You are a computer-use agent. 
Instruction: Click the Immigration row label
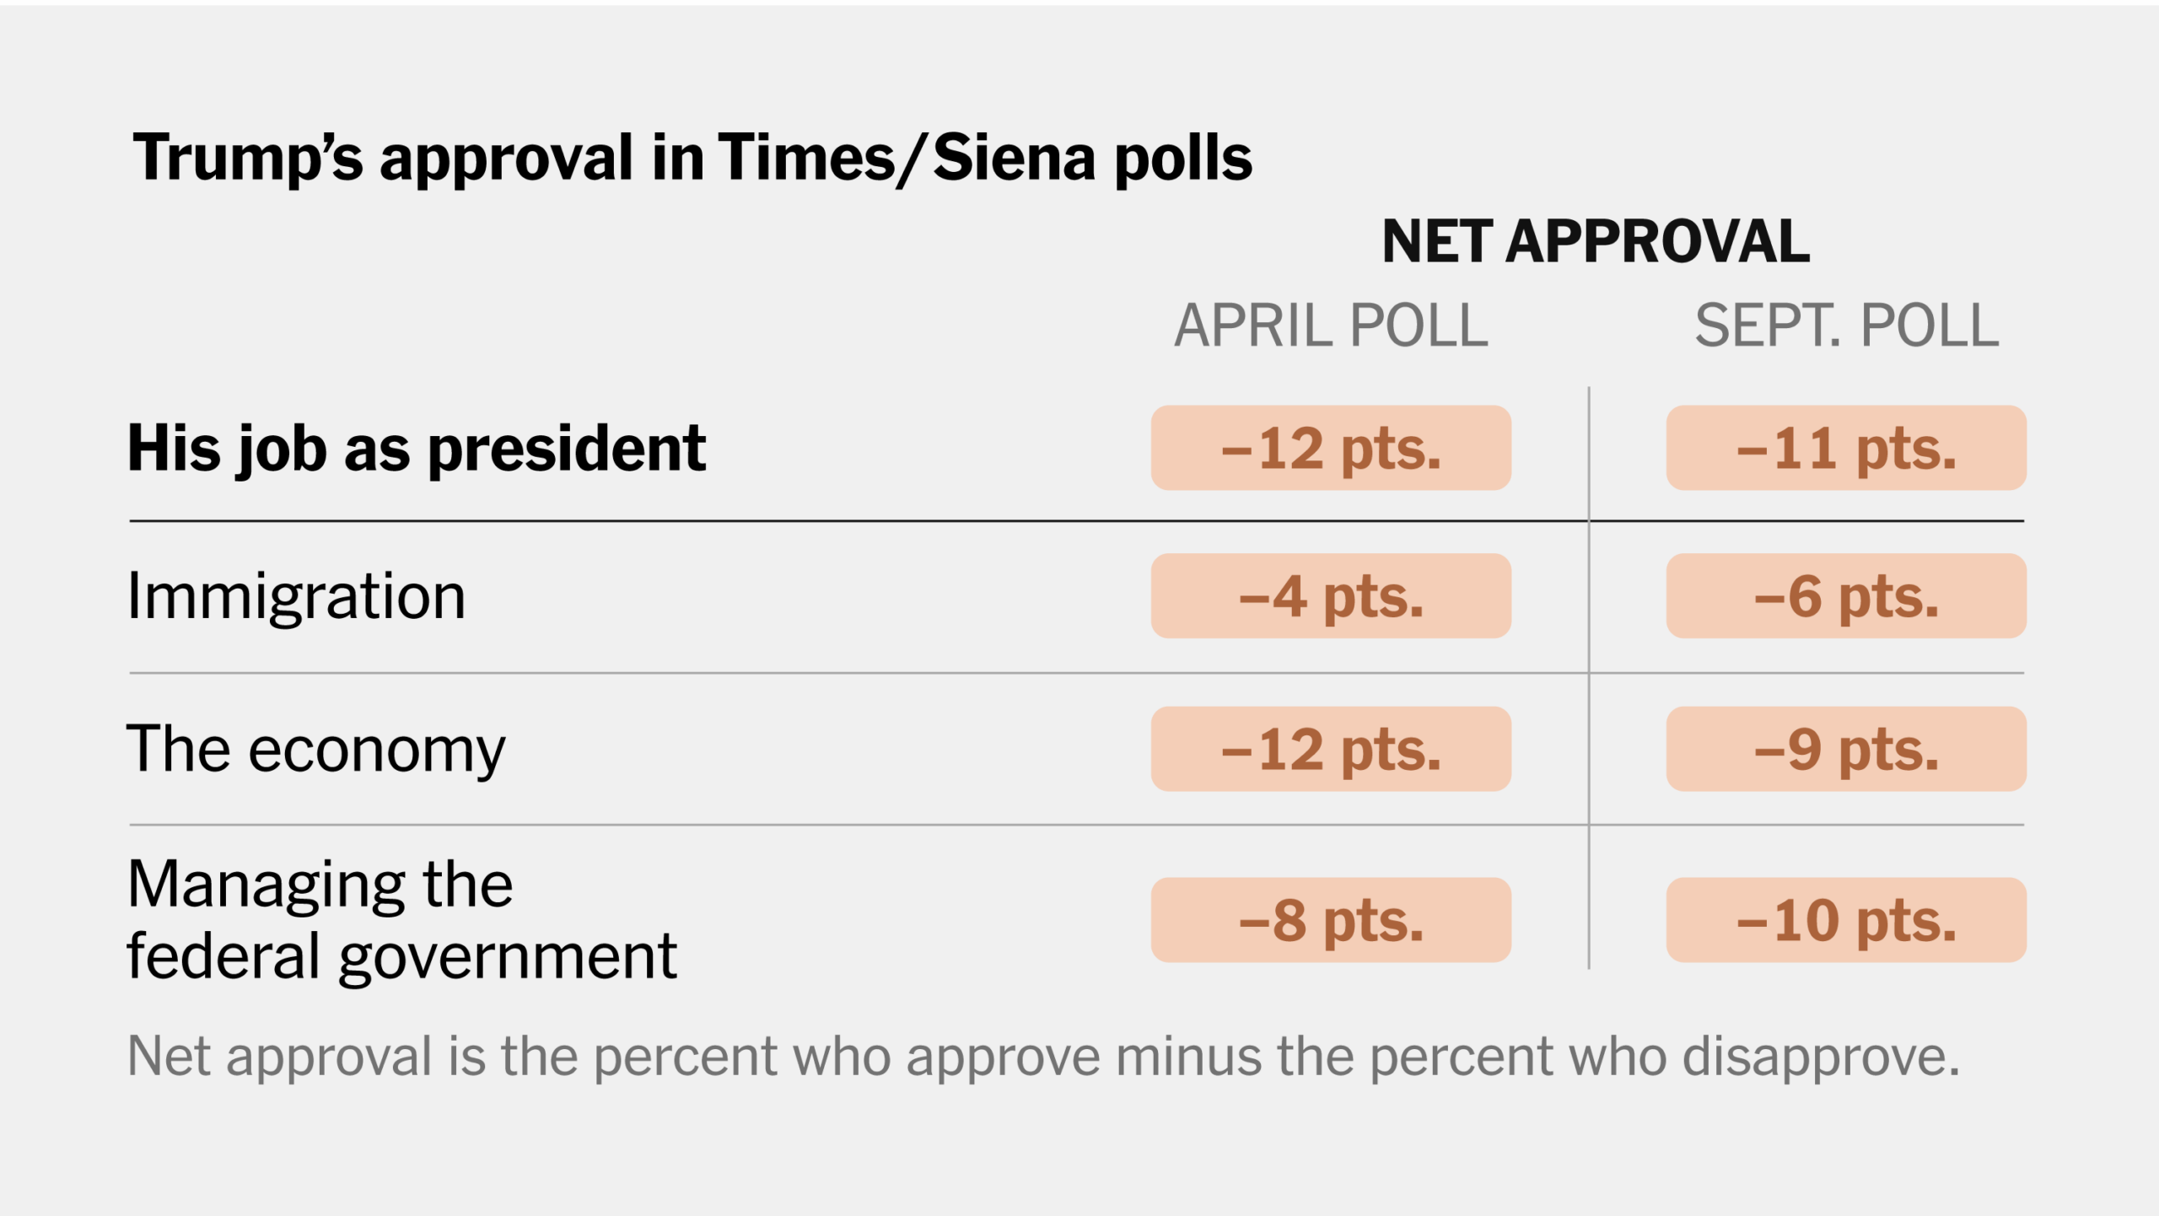click(296, 596)
